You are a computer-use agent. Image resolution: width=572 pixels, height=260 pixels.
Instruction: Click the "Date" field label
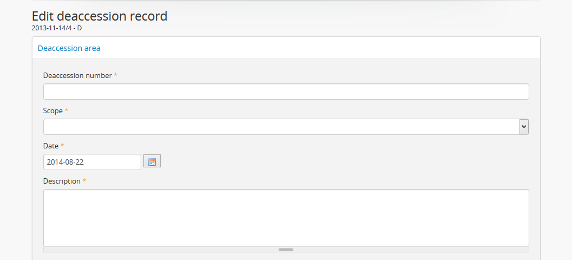tap(51, 146)
